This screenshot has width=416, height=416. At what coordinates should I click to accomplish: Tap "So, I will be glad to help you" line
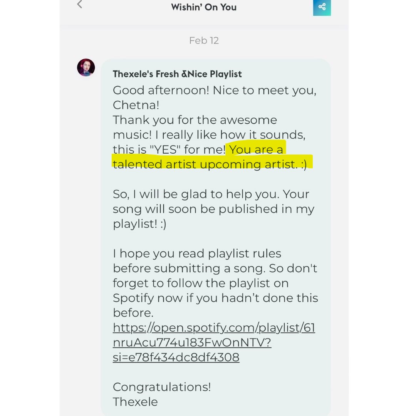click(211, 195)
